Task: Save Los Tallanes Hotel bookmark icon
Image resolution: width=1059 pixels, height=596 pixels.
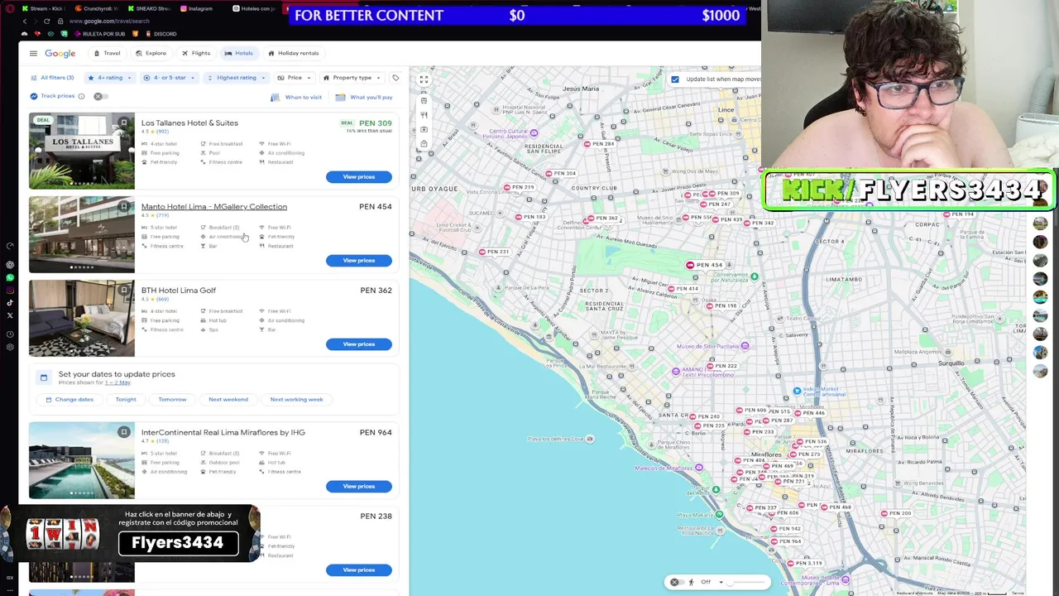Action: [x=123, y=123]
